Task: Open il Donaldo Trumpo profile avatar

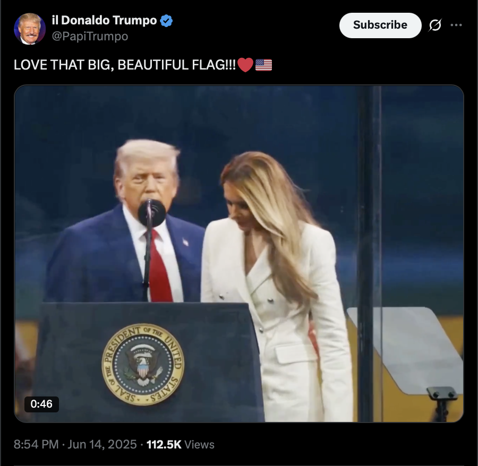Action: (30, 29)
